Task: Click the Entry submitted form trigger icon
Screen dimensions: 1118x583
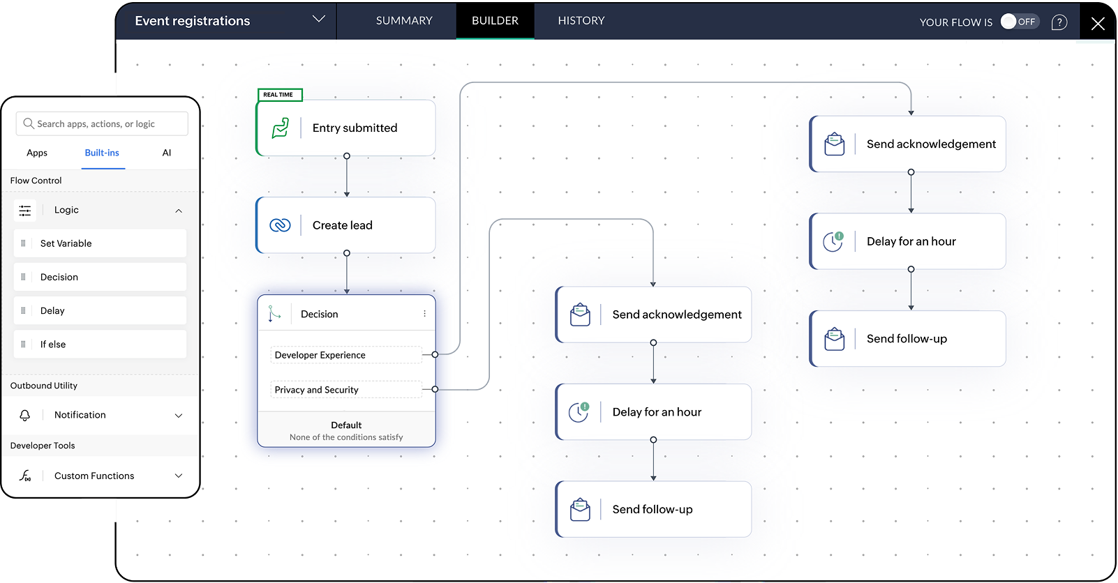Action: pyautogui.click(x=281, y=128)
